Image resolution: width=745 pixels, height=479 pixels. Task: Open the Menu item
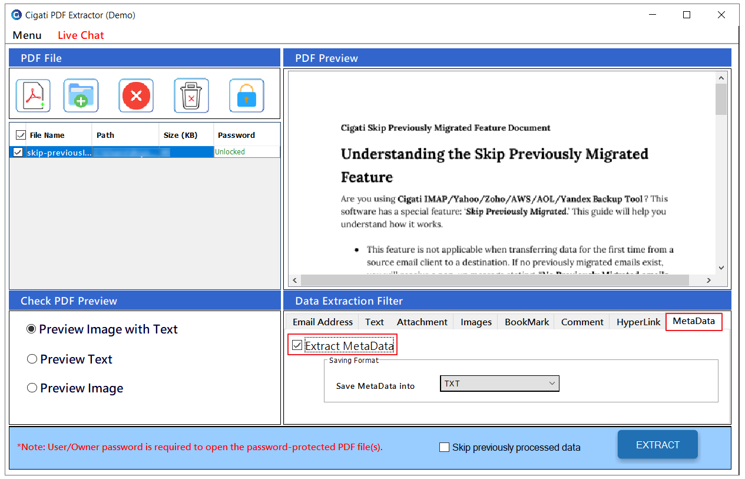pos(27,35)
